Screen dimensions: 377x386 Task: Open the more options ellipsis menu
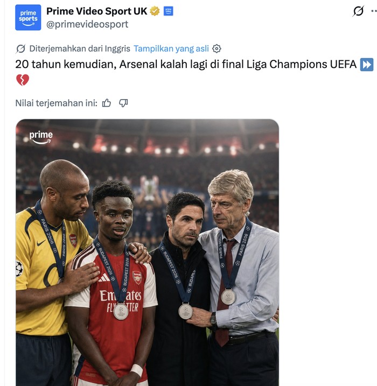(374, 11)
